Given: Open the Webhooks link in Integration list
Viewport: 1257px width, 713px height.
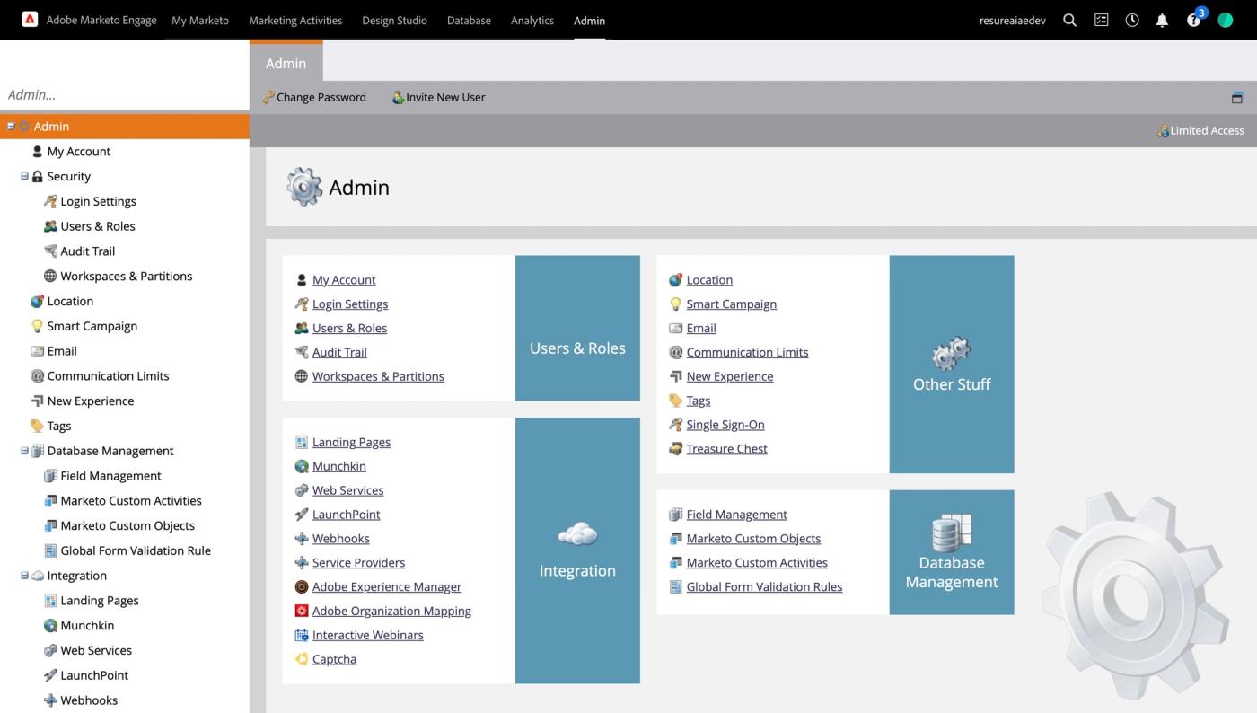Looking at the screenshot, I should click(340, 538).
